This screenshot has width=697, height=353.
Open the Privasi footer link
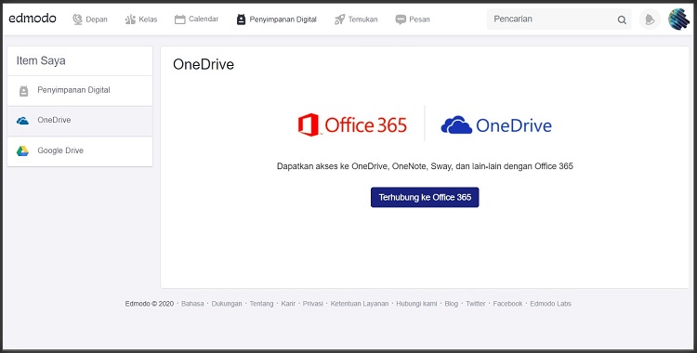(313, 304)
